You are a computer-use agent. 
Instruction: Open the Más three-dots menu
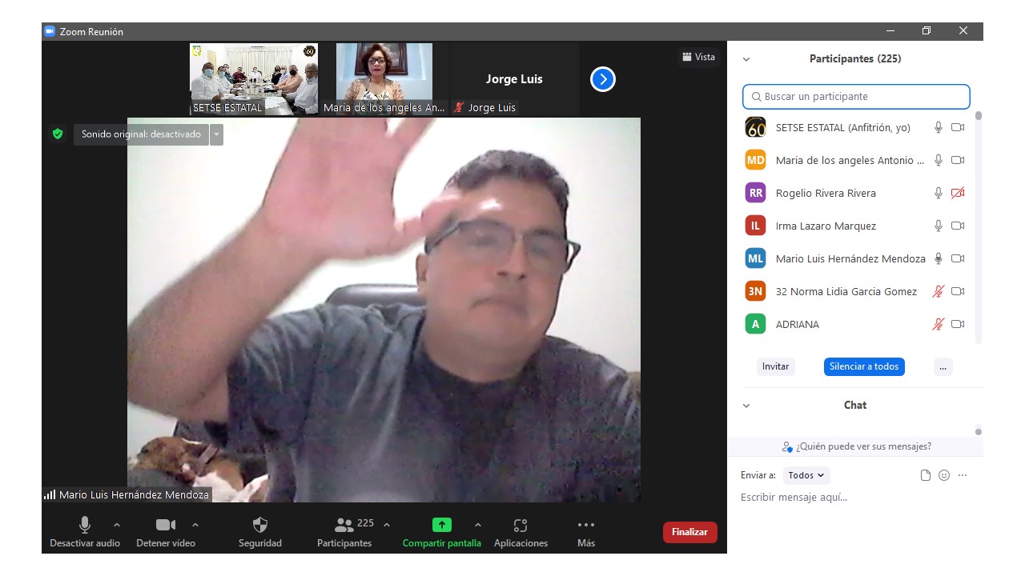(x=586, y=525)
